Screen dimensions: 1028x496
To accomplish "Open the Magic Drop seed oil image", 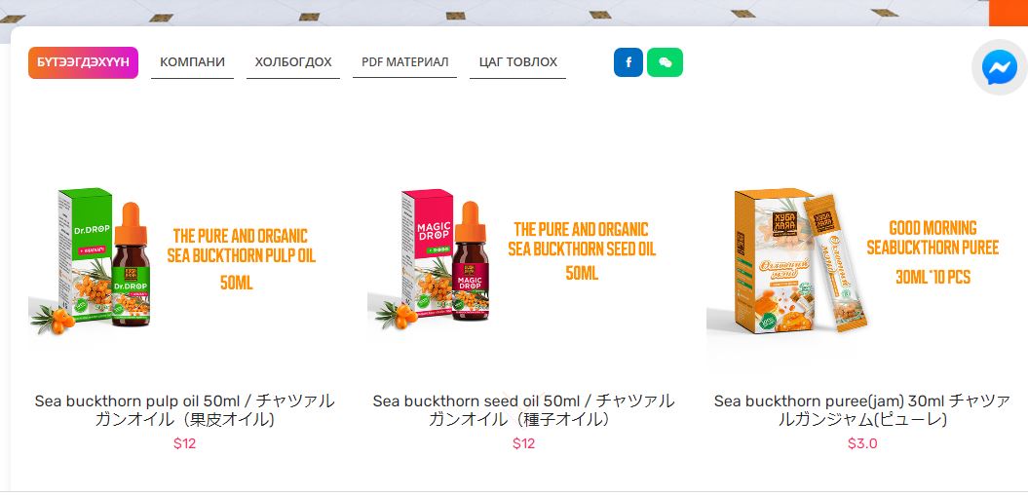I will point(438,260).
